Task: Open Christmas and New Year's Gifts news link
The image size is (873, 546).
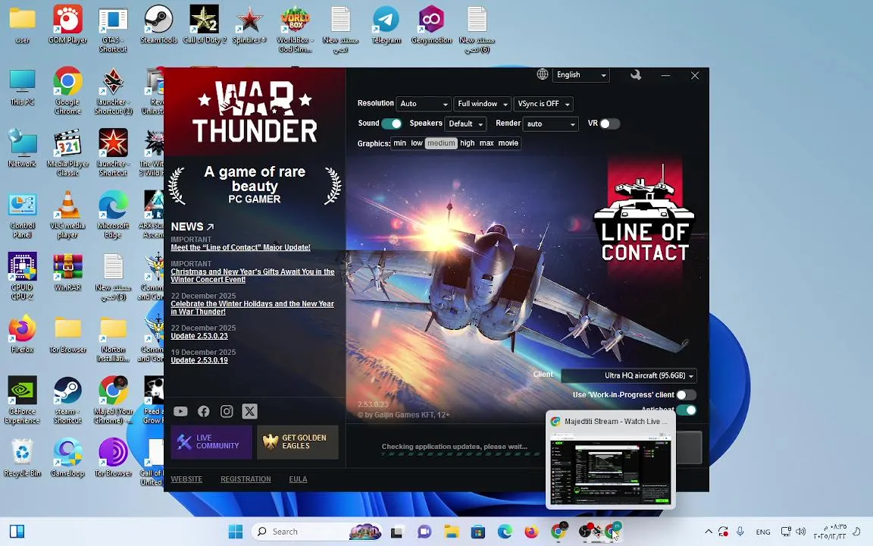Action: click(252, 275)
